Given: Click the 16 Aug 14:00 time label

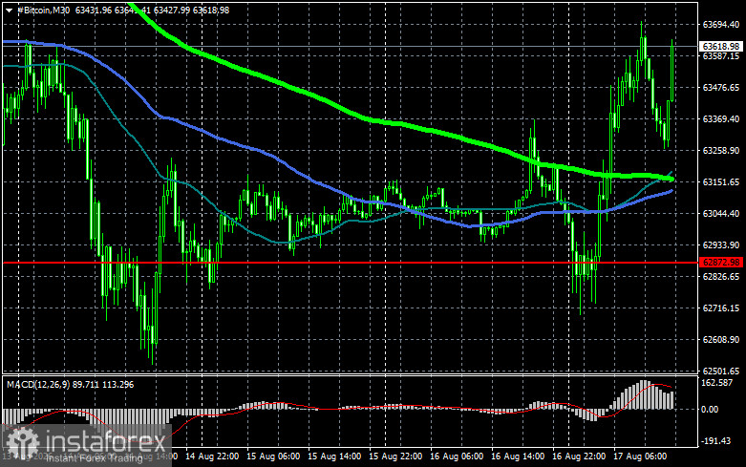Looking at the screenshot, I should [518, 456].
